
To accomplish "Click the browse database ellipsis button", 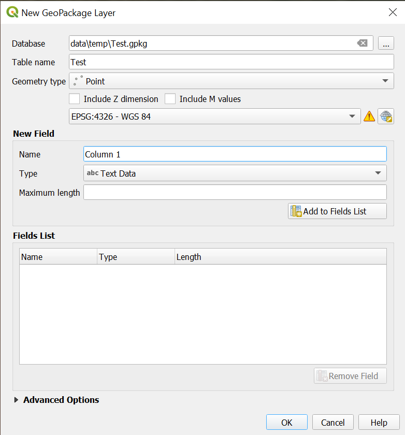I will pos(386,44).
